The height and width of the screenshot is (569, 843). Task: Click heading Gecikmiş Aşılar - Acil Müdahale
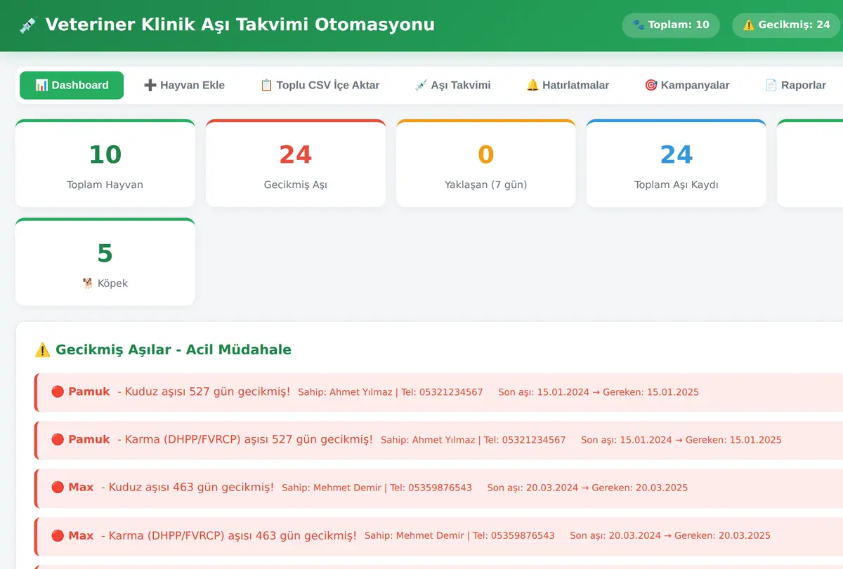pos(173,349)
